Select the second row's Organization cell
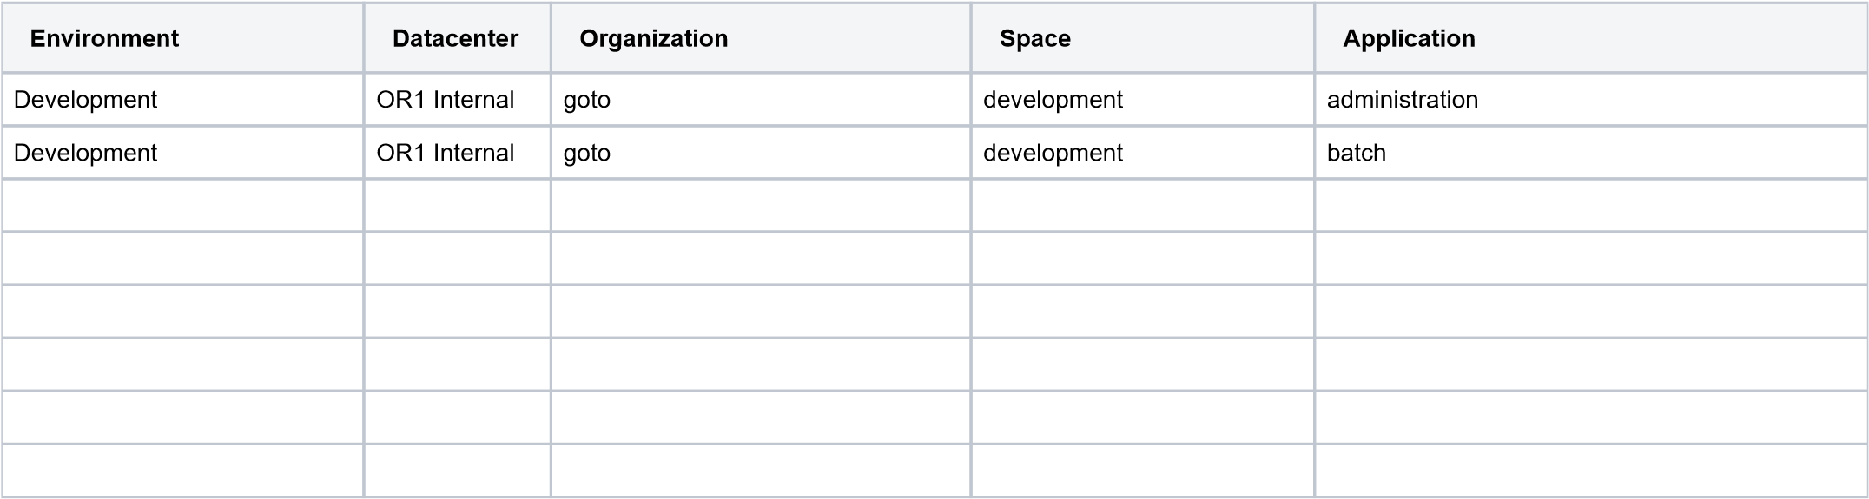This screenshot has height=499, width=1869. tap(760, 153)
